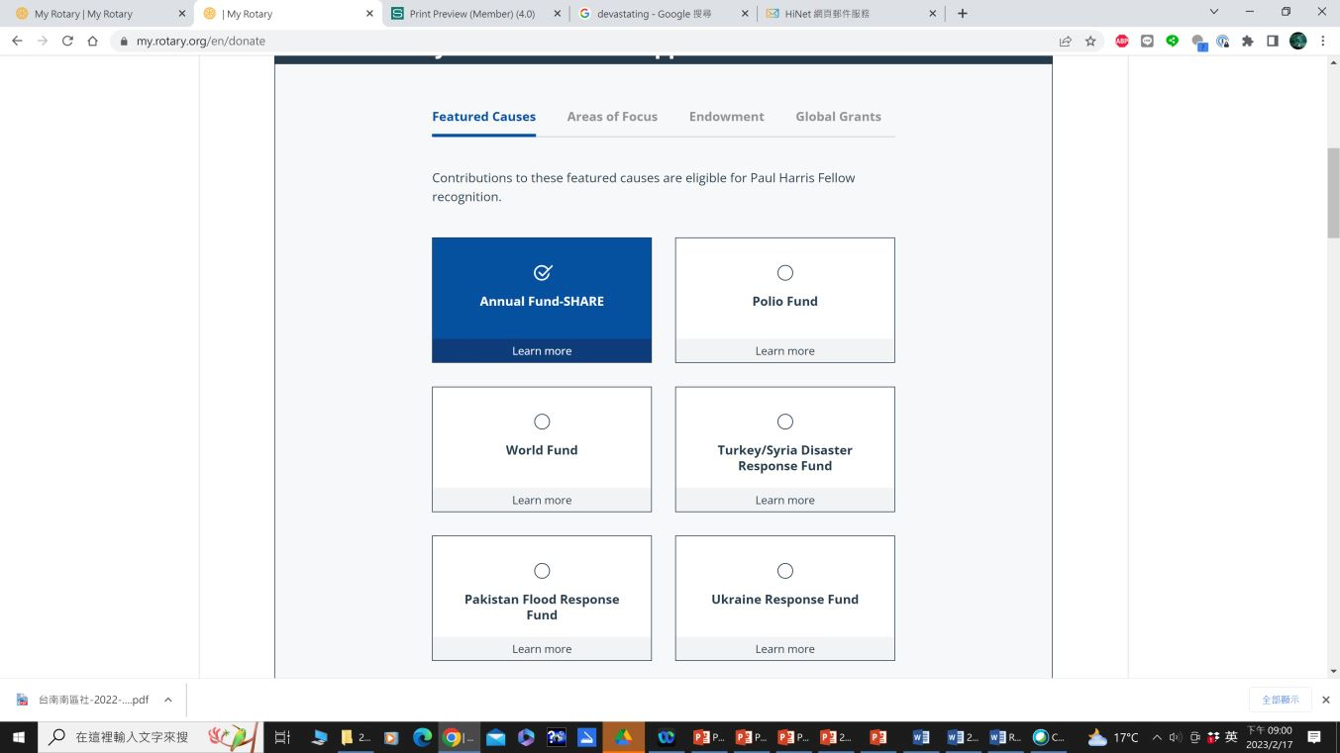Click the page vertical scrollbar thumb
Image resolution: width=1340 pixels, height=753 pixels.
pyautogui.click(x=1333, y=192)
